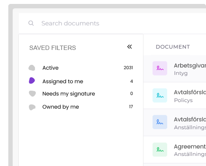Click the count 0 for Needs my signature
This screenshot has width=206, height=166.
(x=132, y=93)
